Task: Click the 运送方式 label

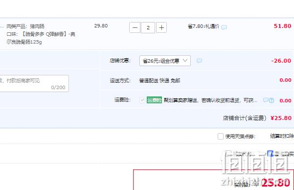Action: pos(120,80)
